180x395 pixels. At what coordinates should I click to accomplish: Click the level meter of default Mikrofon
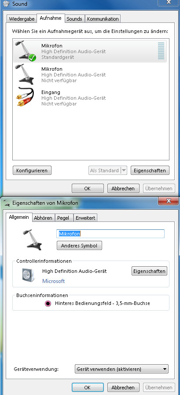[161, 51]
